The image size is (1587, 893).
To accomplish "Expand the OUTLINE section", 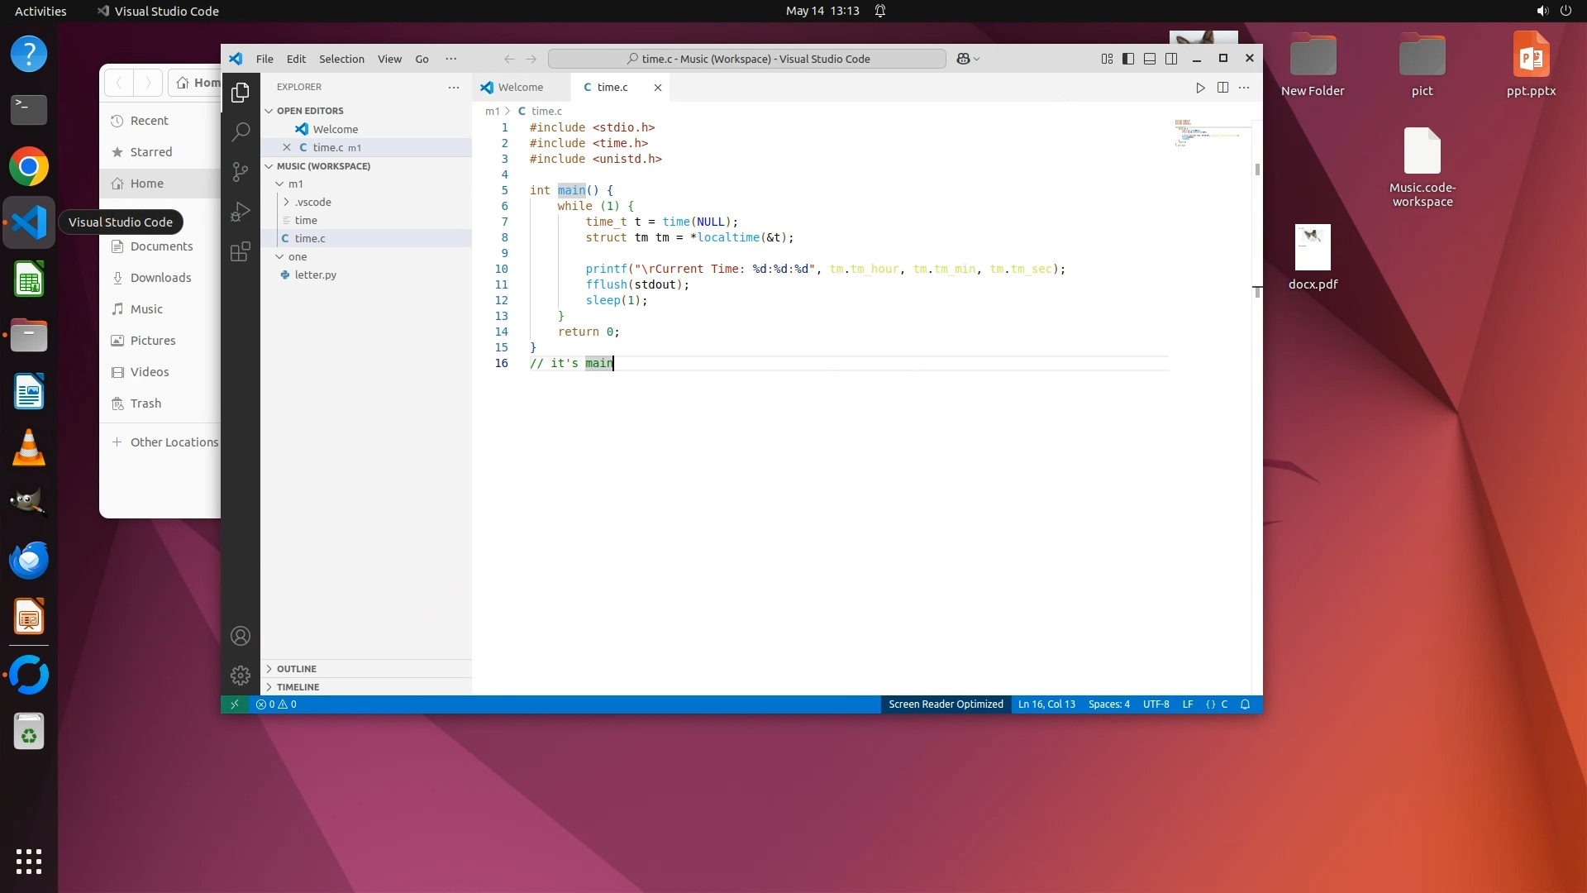I will coord(297,669).
